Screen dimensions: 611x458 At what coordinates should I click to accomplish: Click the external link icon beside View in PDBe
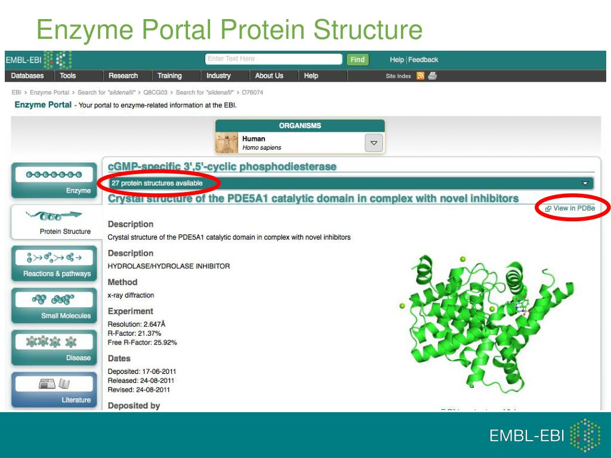point(548,209)
